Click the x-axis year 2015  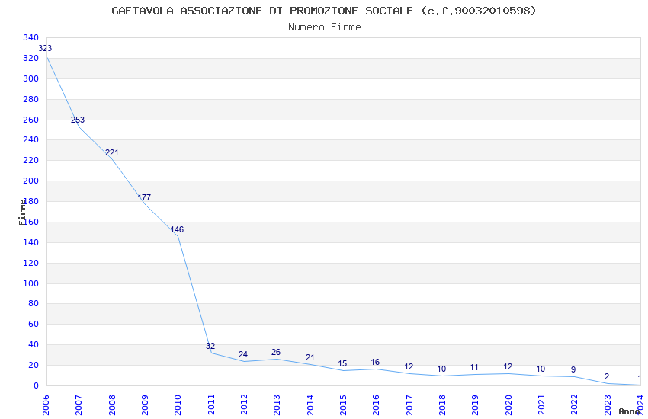coord(343,405)
